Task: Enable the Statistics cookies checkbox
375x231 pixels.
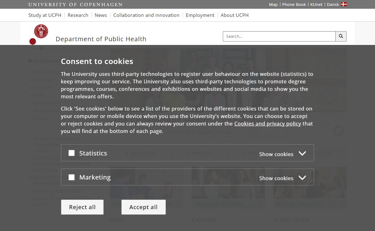Action: (x=72, y=153)
